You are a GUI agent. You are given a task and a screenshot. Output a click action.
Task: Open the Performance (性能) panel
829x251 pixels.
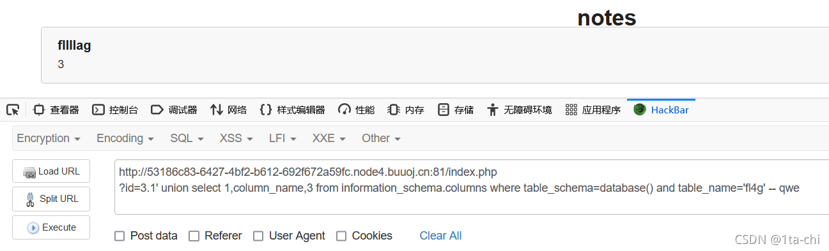pos(357,110)
